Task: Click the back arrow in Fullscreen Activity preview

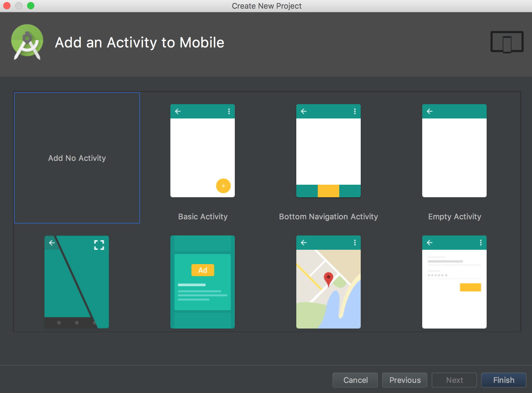Action: pos(52,243)
